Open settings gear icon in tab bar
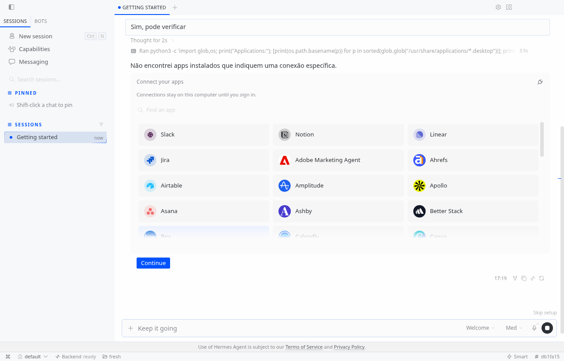The image size is (564, 361). point(498,7)
